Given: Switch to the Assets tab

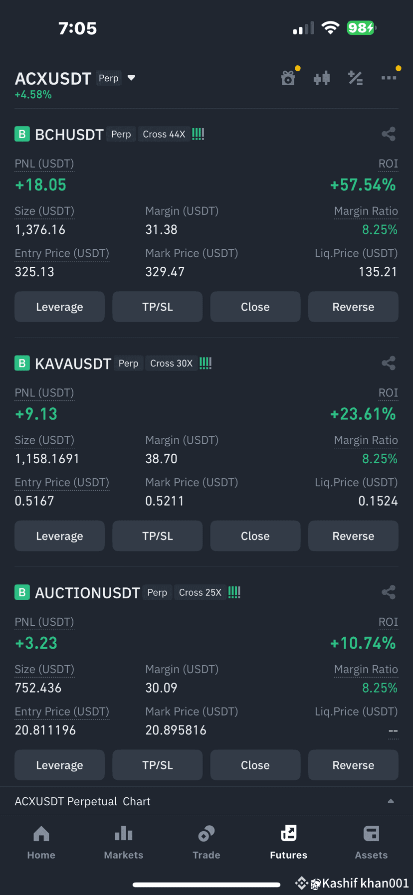Looking at the screenshot, I should [371, 842].
